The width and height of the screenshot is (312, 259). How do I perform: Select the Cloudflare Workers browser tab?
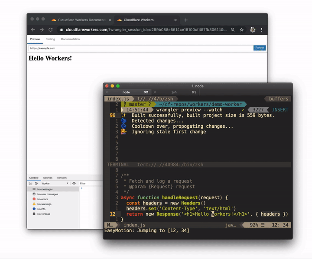tap(147, 20)
